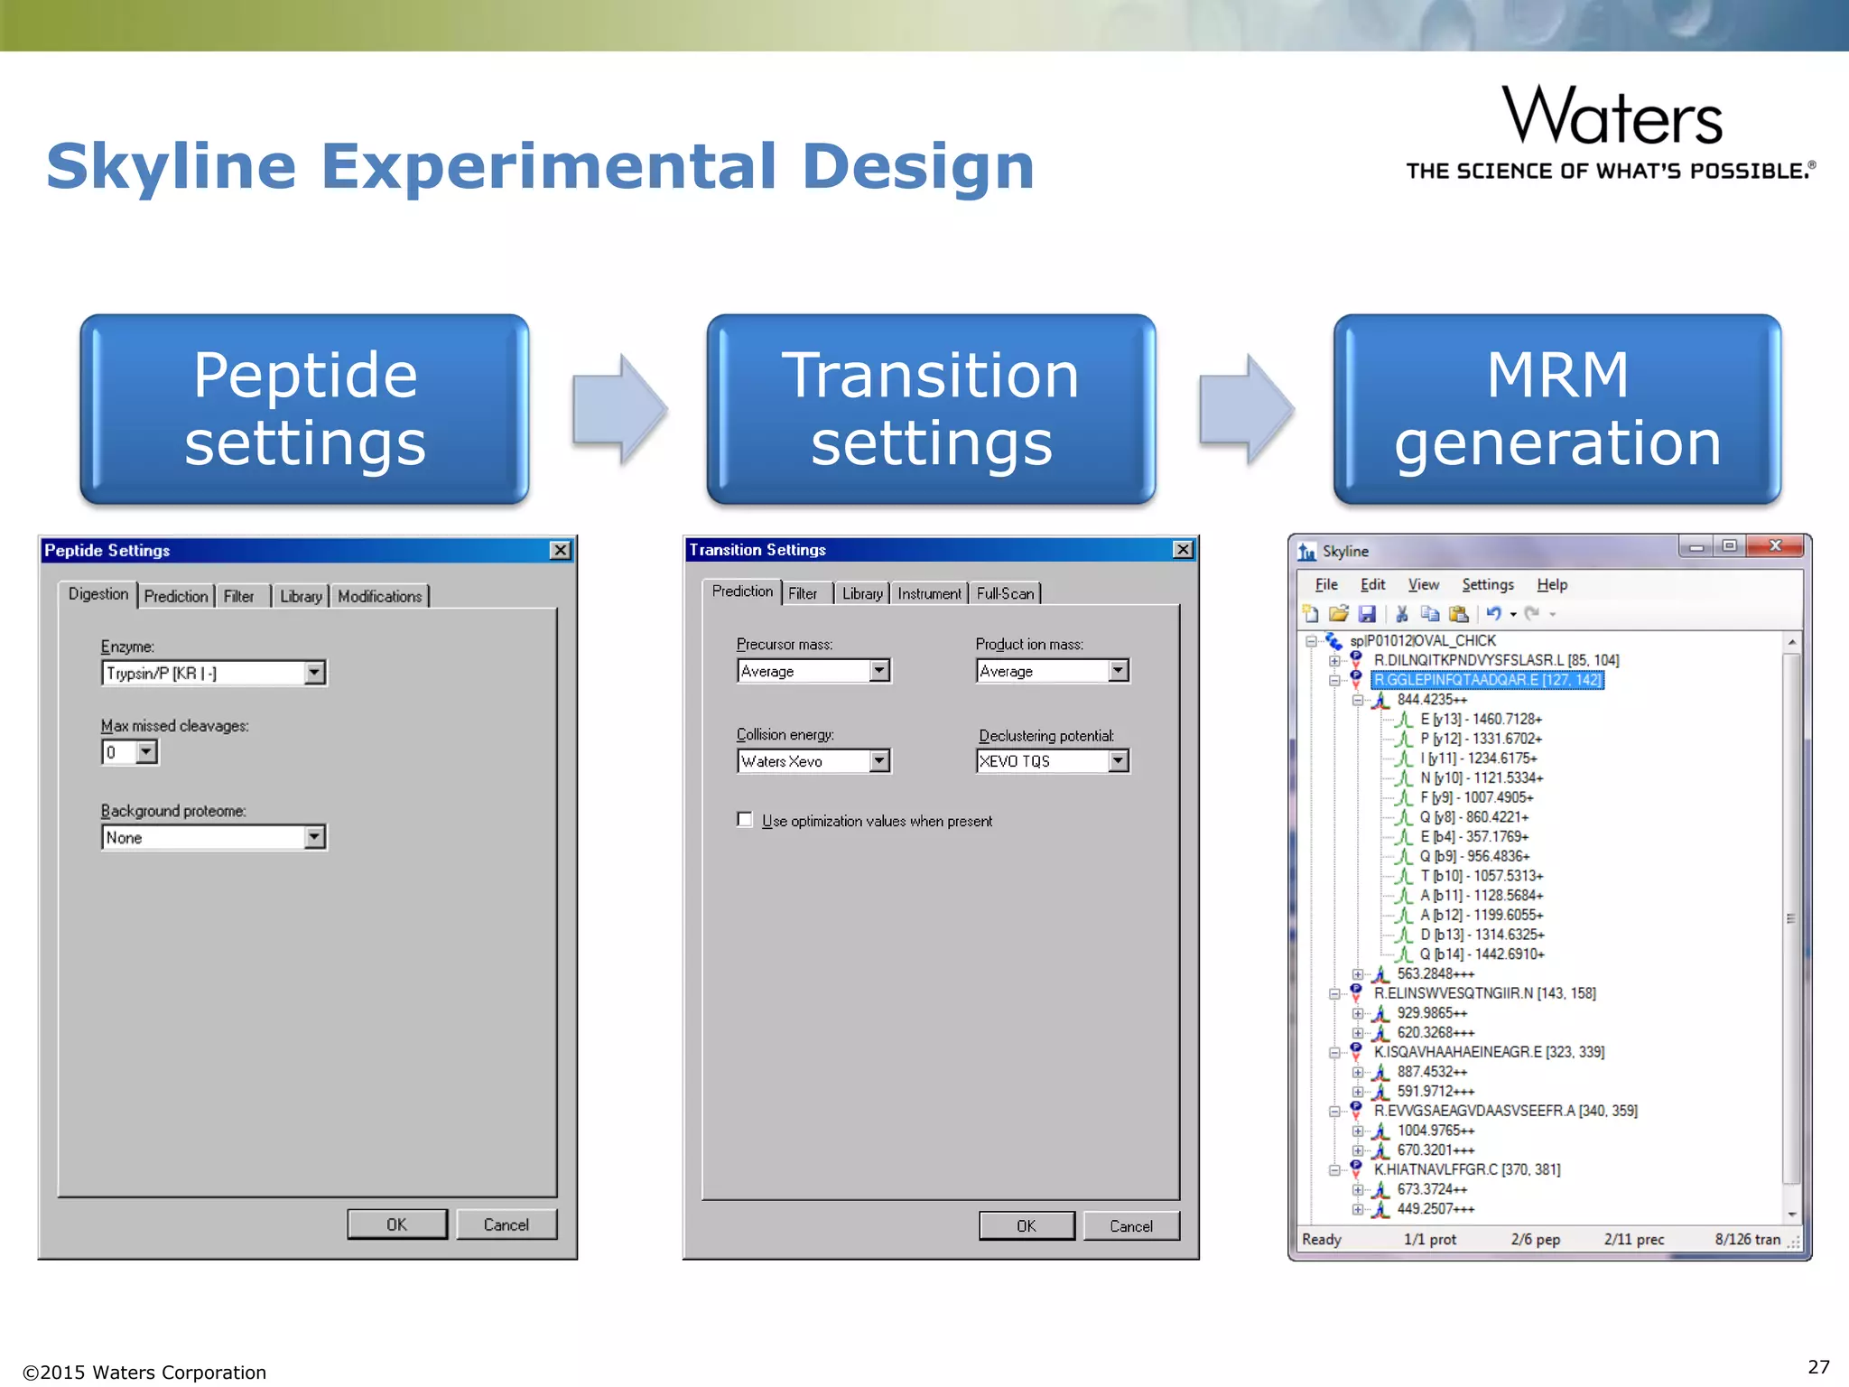Click the Copy toolbar icon

pos(1430,614)
